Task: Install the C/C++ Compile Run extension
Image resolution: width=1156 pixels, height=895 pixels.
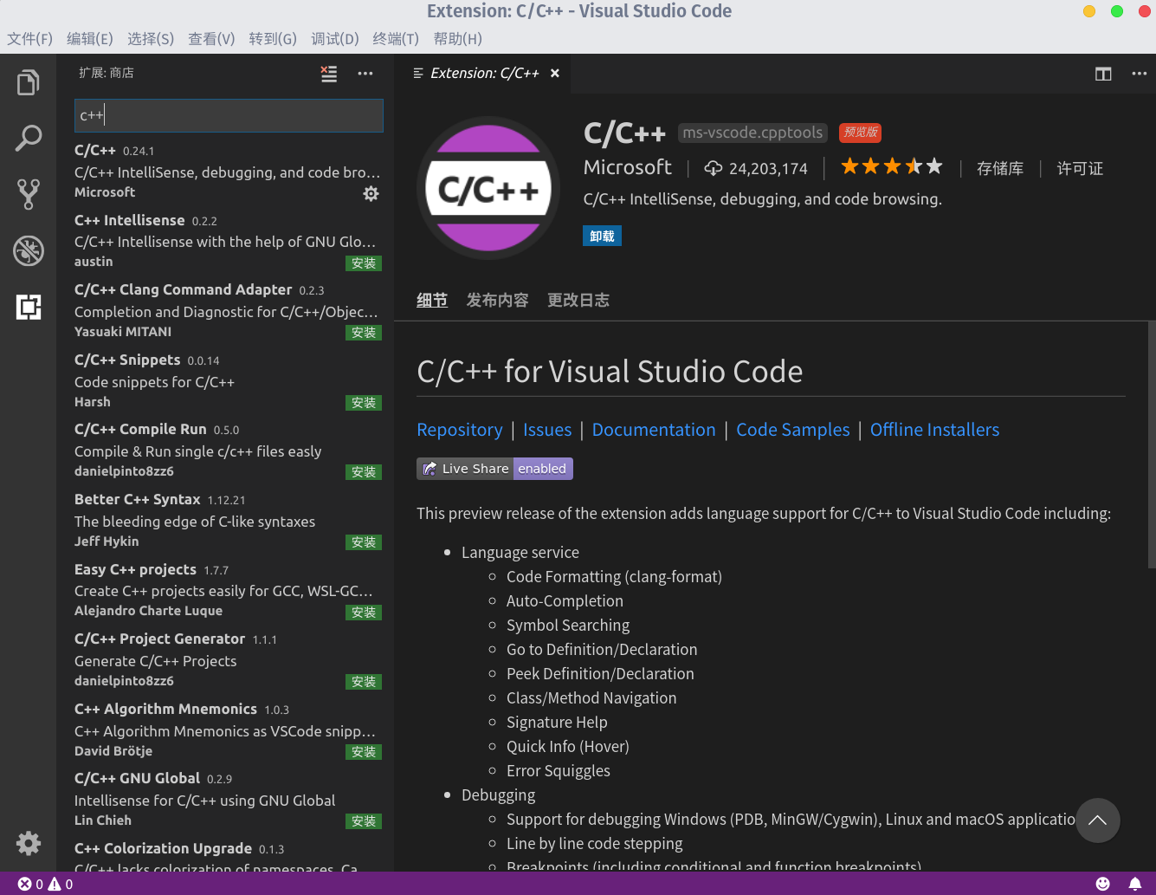Action: pyautogui.click(x=364, y=472)
